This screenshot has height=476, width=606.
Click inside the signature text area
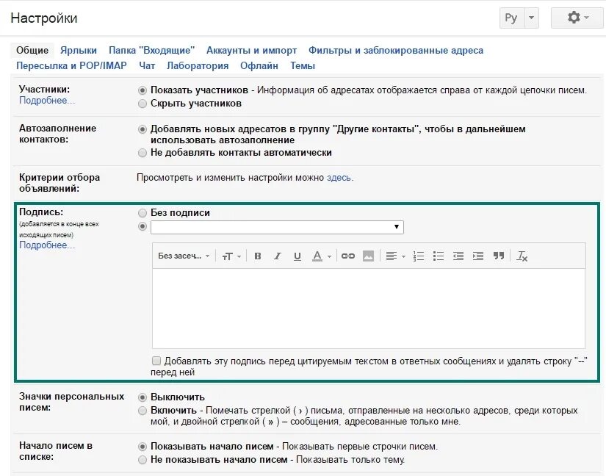(369, 309)
